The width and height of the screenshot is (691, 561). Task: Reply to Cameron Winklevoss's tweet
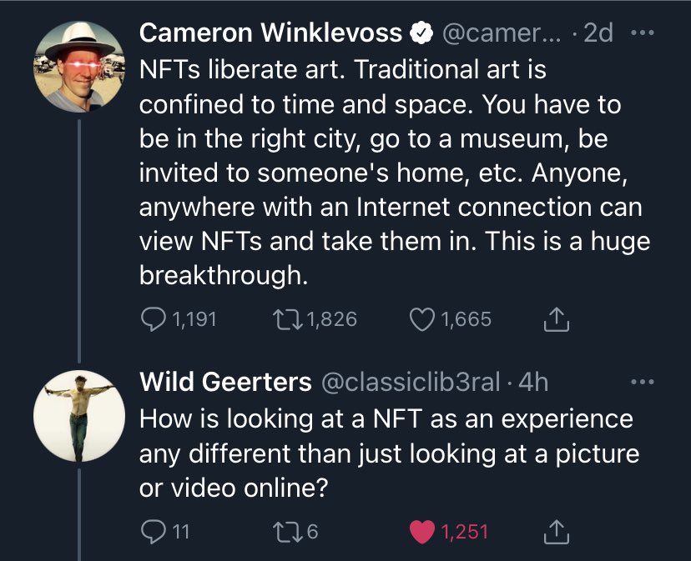[153, 318]
